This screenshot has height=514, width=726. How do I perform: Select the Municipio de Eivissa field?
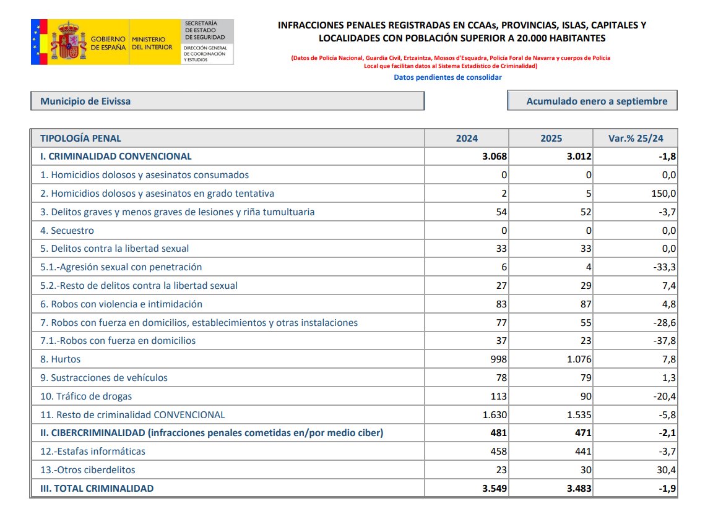click(x=227, y=101)
